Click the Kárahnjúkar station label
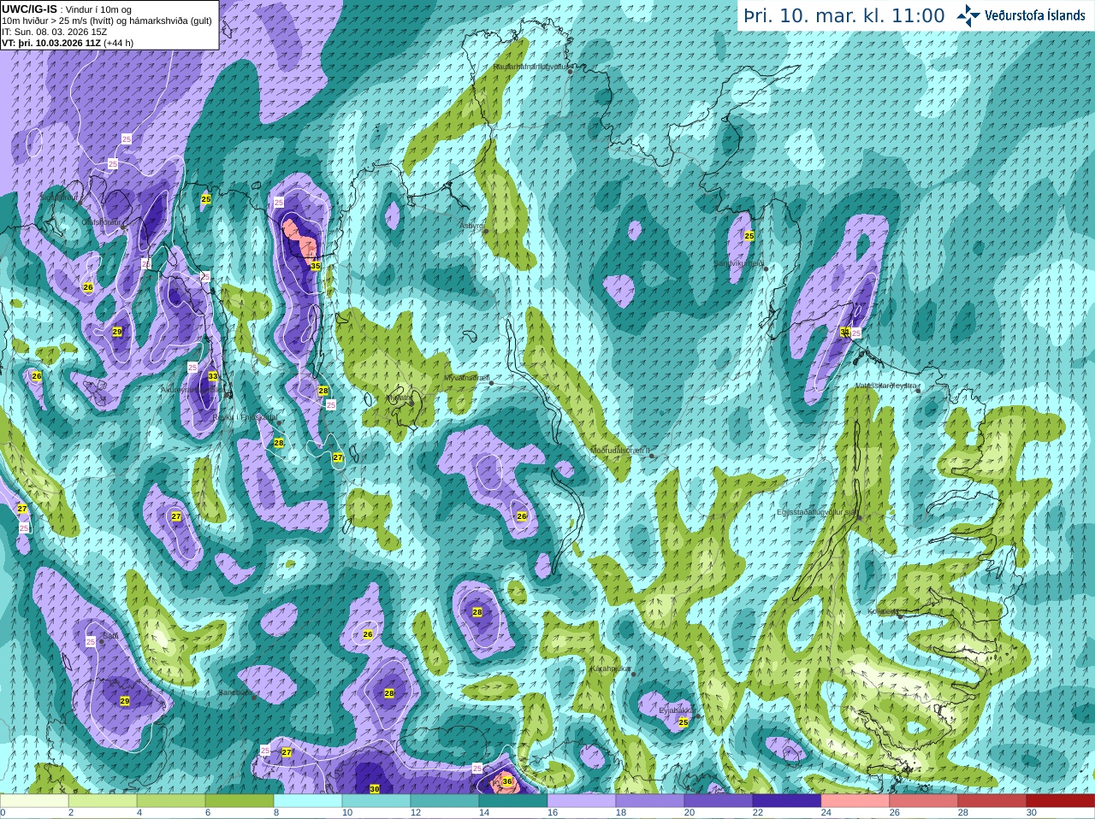The height and width of the screenshot is (819, 1095). (x=611, y=669)
